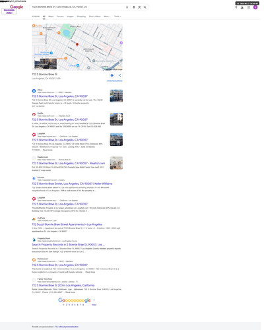This screenshot has width=264, height=330.
Task: Click the HotPads site favicon
Action: (34, 219)
